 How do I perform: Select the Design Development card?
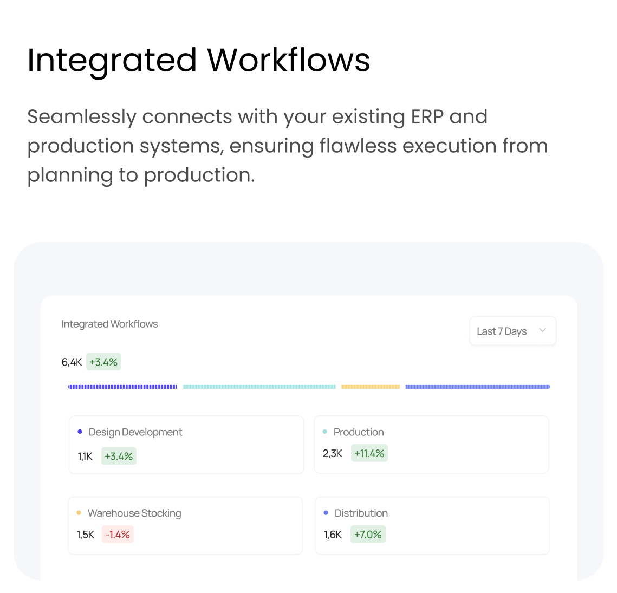(x=186, y=445)
